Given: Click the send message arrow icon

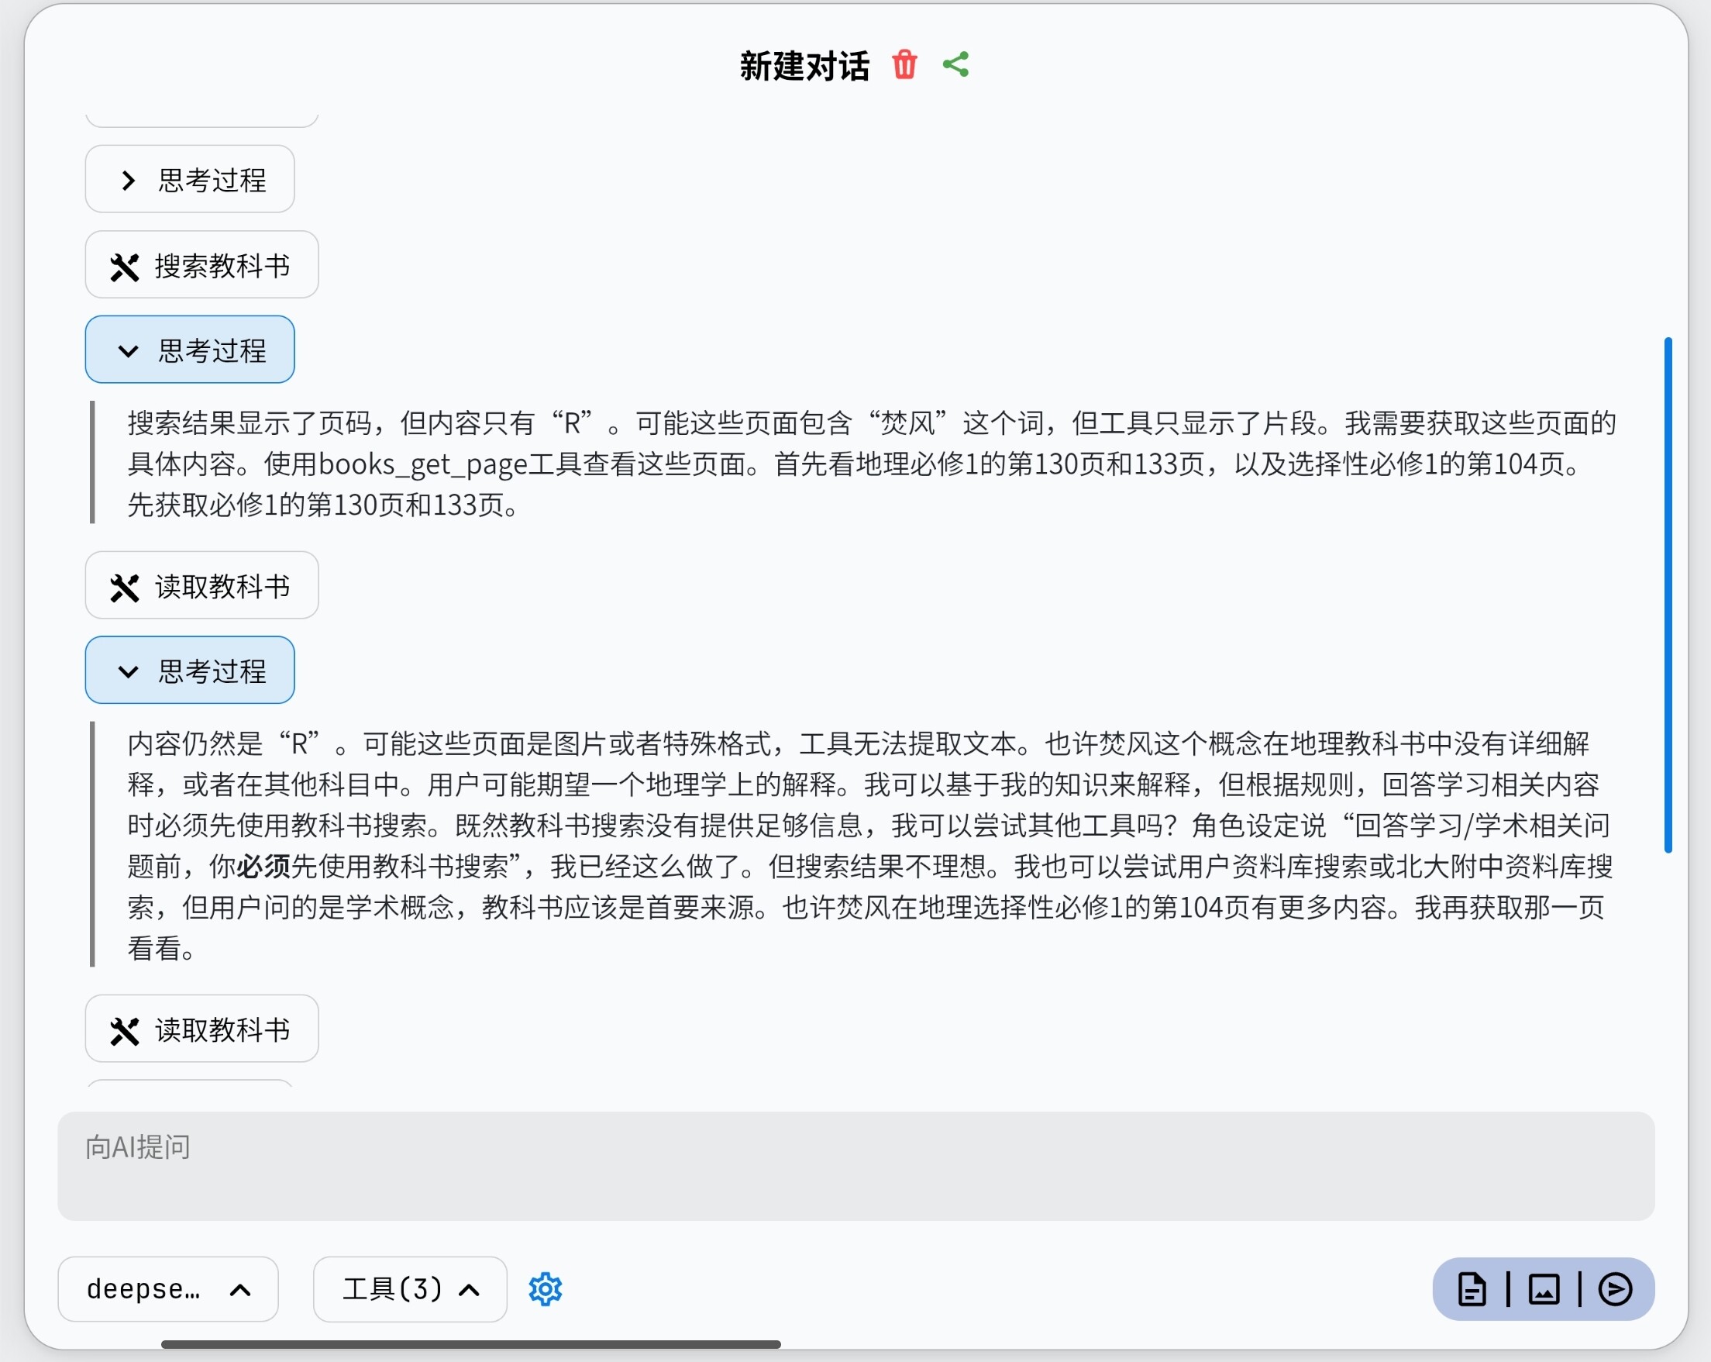Looking at the screenshot, I should pos(1615,1289).
